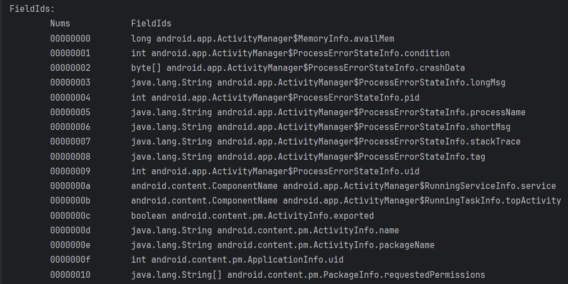
Task: Select the MemoryInfo.availMem field line
Action: [x=262, y=39]
